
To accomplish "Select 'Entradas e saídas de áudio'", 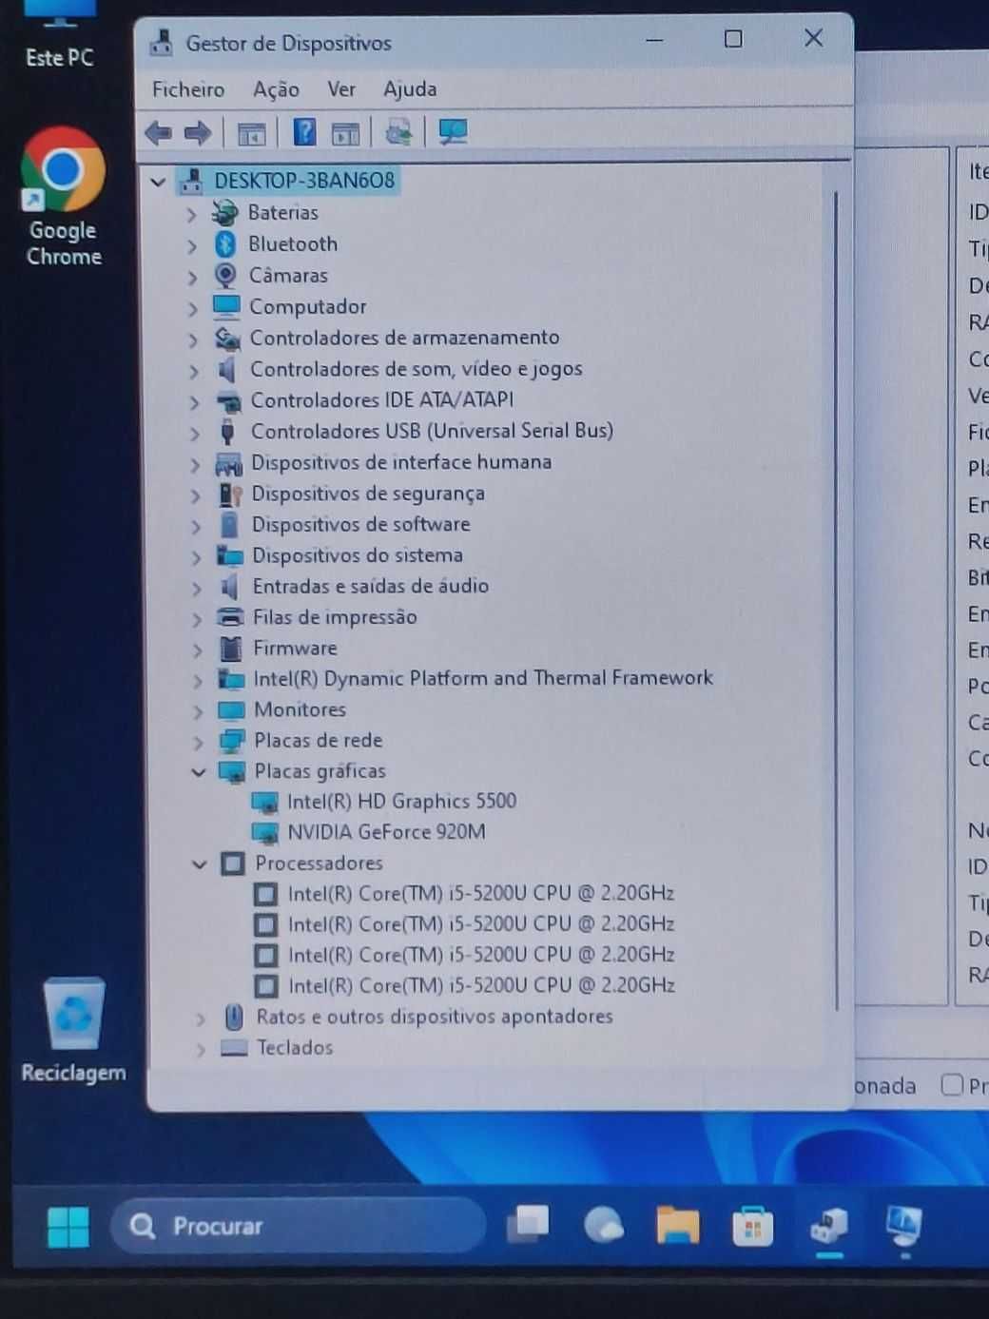I will point(370,586).
